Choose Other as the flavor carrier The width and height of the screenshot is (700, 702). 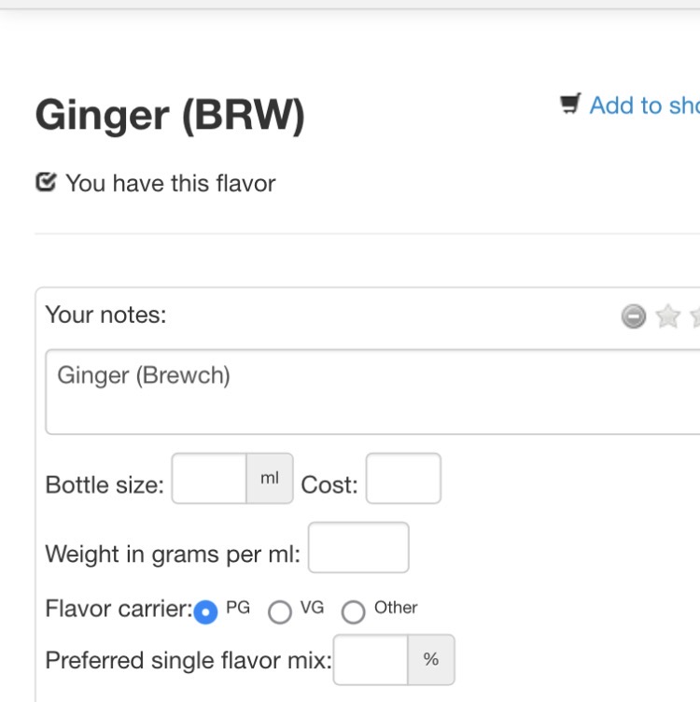click(353, 611)
